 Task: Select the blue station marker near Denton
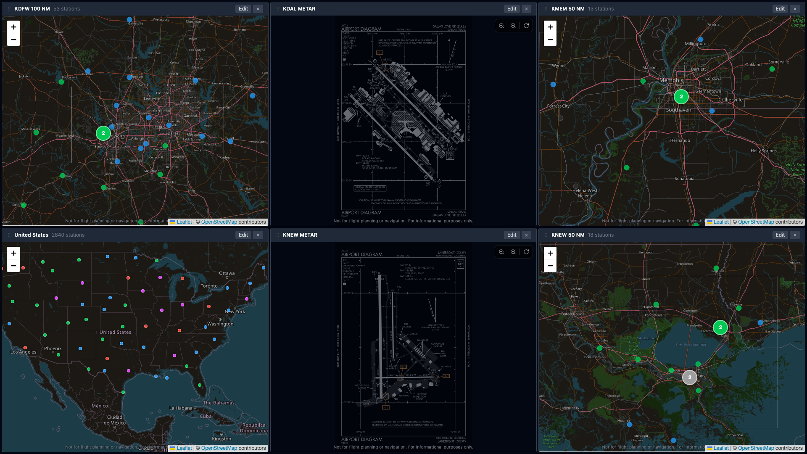[x=129, y=77]
